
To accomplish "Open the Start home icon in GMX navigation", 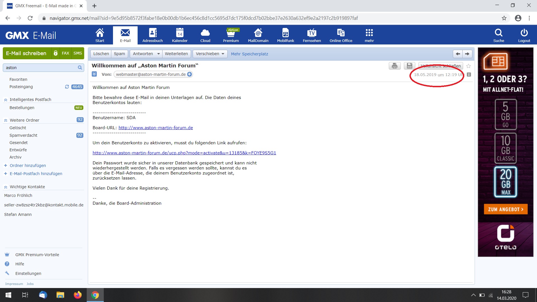I will click(100, 35).
